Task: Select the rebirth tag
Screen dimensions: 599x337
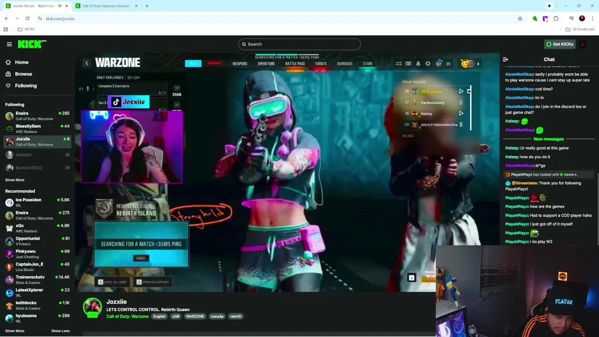Action: click(x=235, y=316)
